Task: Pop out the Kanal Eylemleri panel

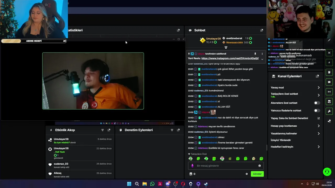Action: pyautogui.click(x=317, y=76)
